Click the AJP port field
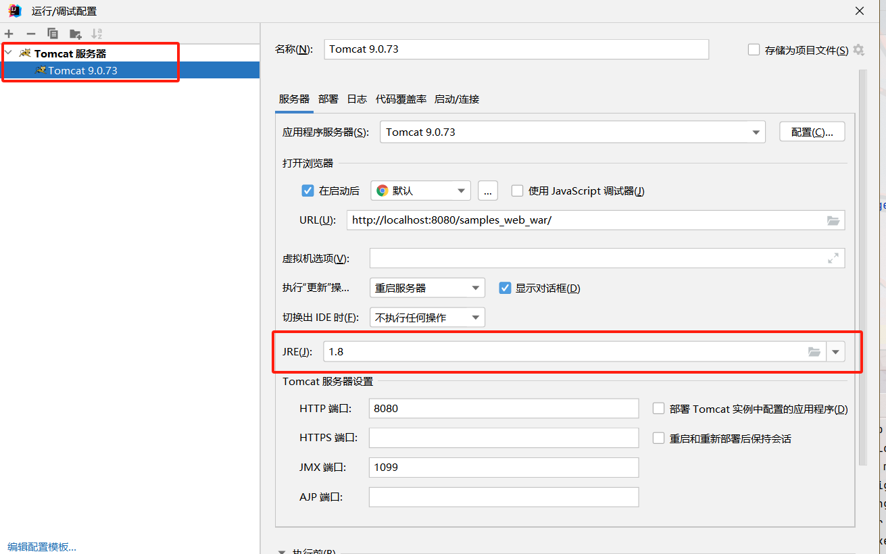This screenshot has width=886, height=554. pos(503,497)
